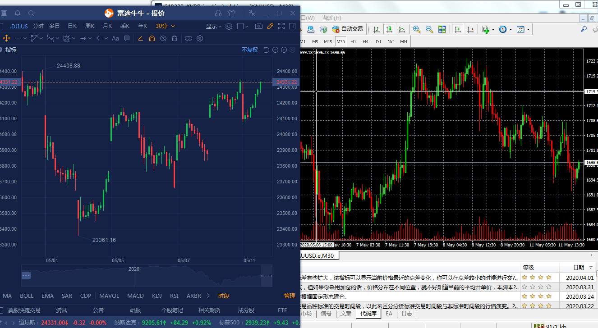Zoom out chart with minus circle
The width and height of the screenshot is (598, 328).
(275, 50)
